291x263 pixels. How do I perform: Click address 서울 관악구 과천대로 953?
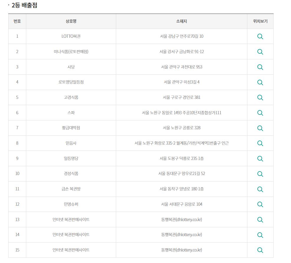click(x=182, y=67)
